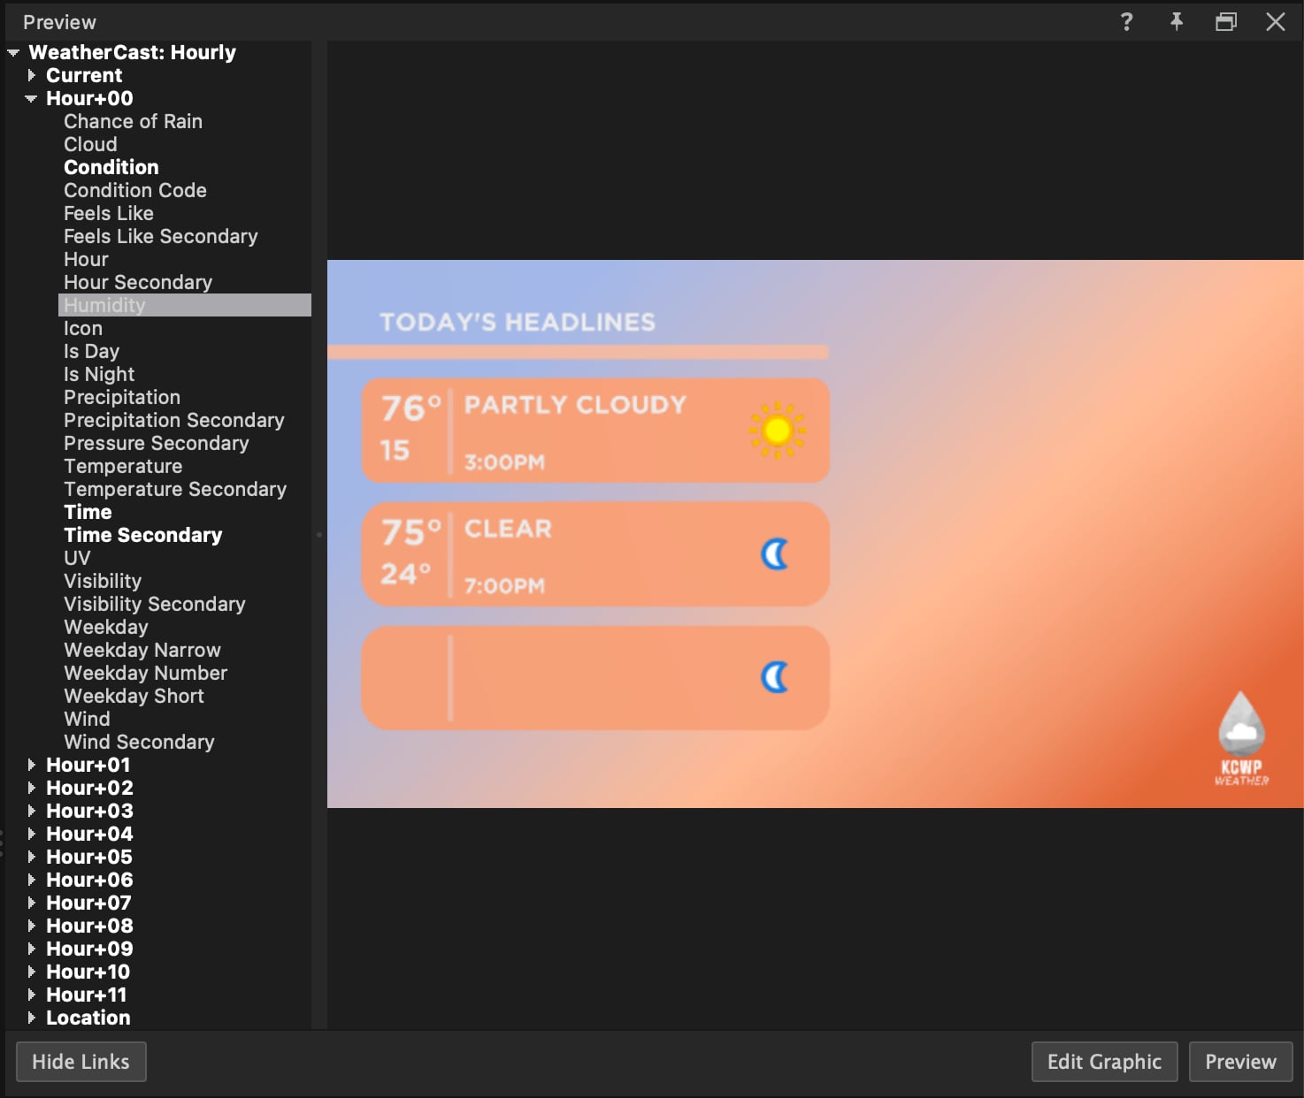Expand the Location node

pyautogui.click(x=32, y=1018)
